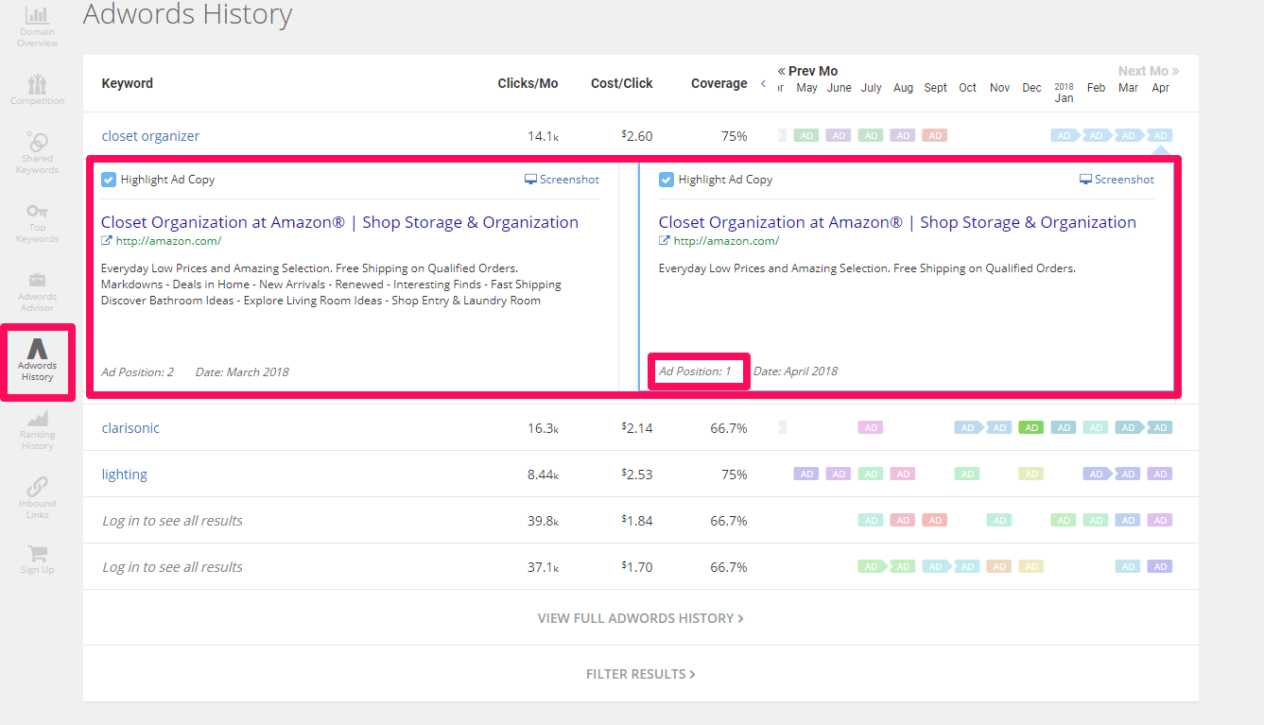Image resolution: width=1264 pixels, height=725 pixels.
Task: Open FILTER RESULTS
Action: pyautogui.click(x=641, y=673)
